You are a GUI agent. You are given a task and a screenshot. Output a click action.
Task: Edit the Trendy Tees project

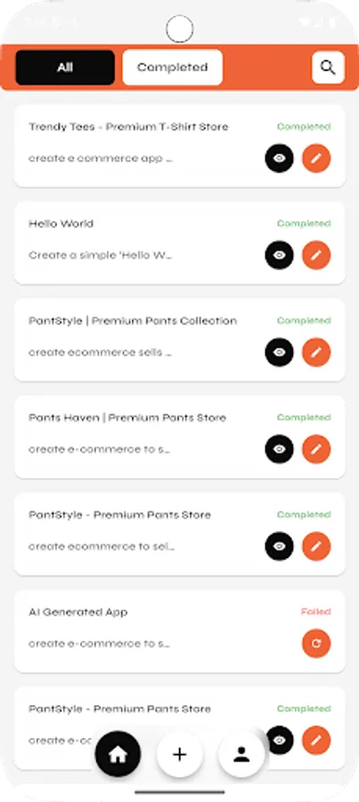[x=316, y=159]
